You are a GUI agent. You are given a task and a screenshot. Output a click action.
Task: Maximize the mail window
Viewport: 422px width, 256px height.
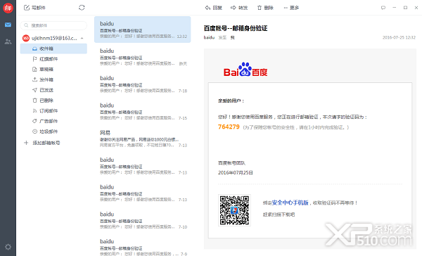tap(405, 8)
